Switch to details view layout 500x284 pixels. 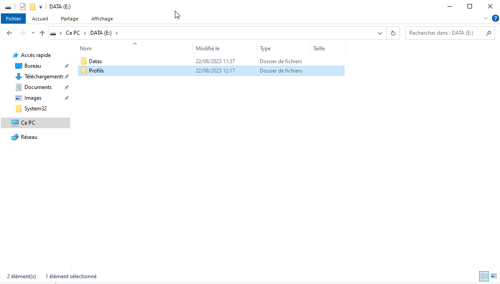(484, 276)
